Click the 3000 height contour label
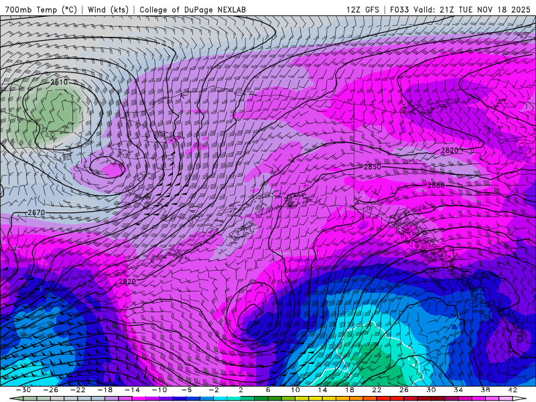The height and width of the screenshot is (402, 536). click(x=481, y=276)
